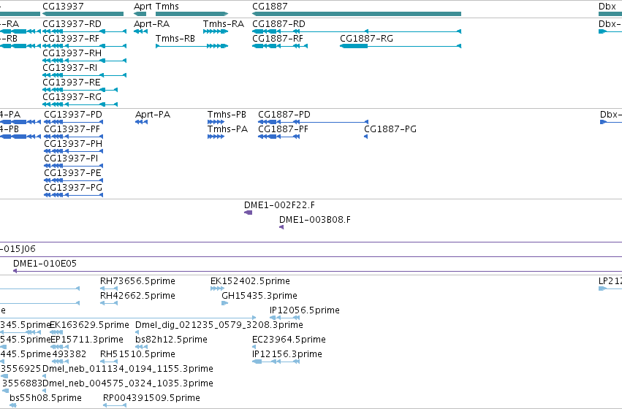
Task: Select the Tmhs gene bar
Action: (192, 14)
